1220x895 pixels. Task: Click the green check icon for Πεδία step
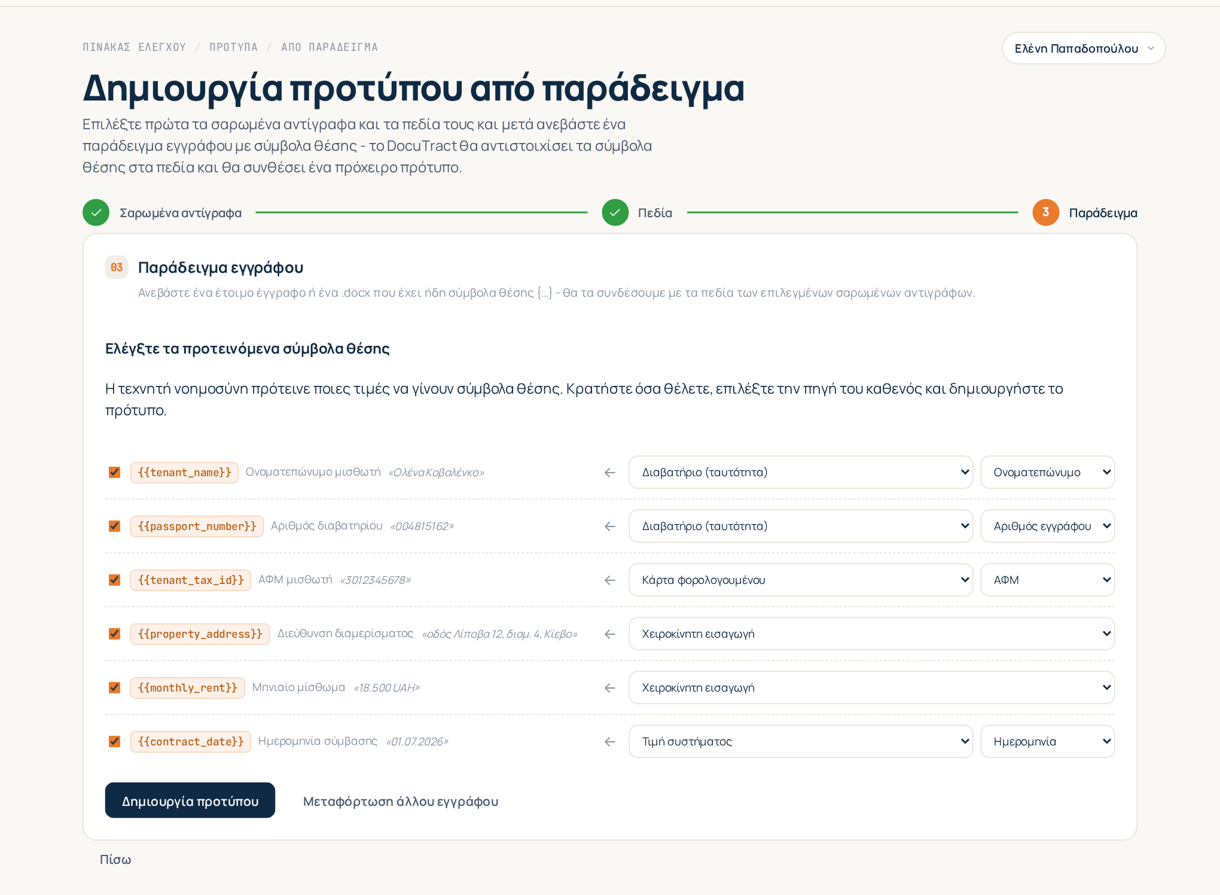615,212
